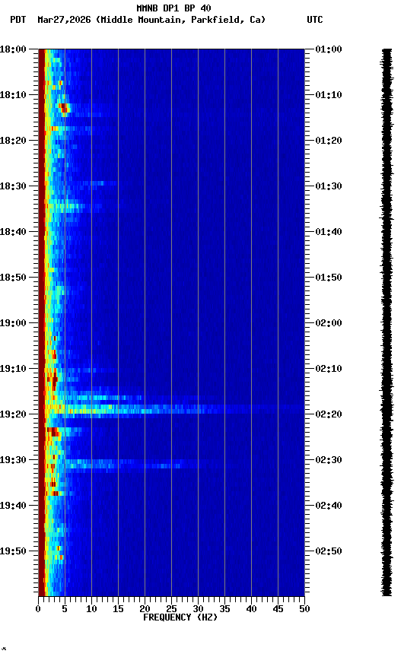
Task: Click the 18:10 PDT time label
Action: coord(13,95)
